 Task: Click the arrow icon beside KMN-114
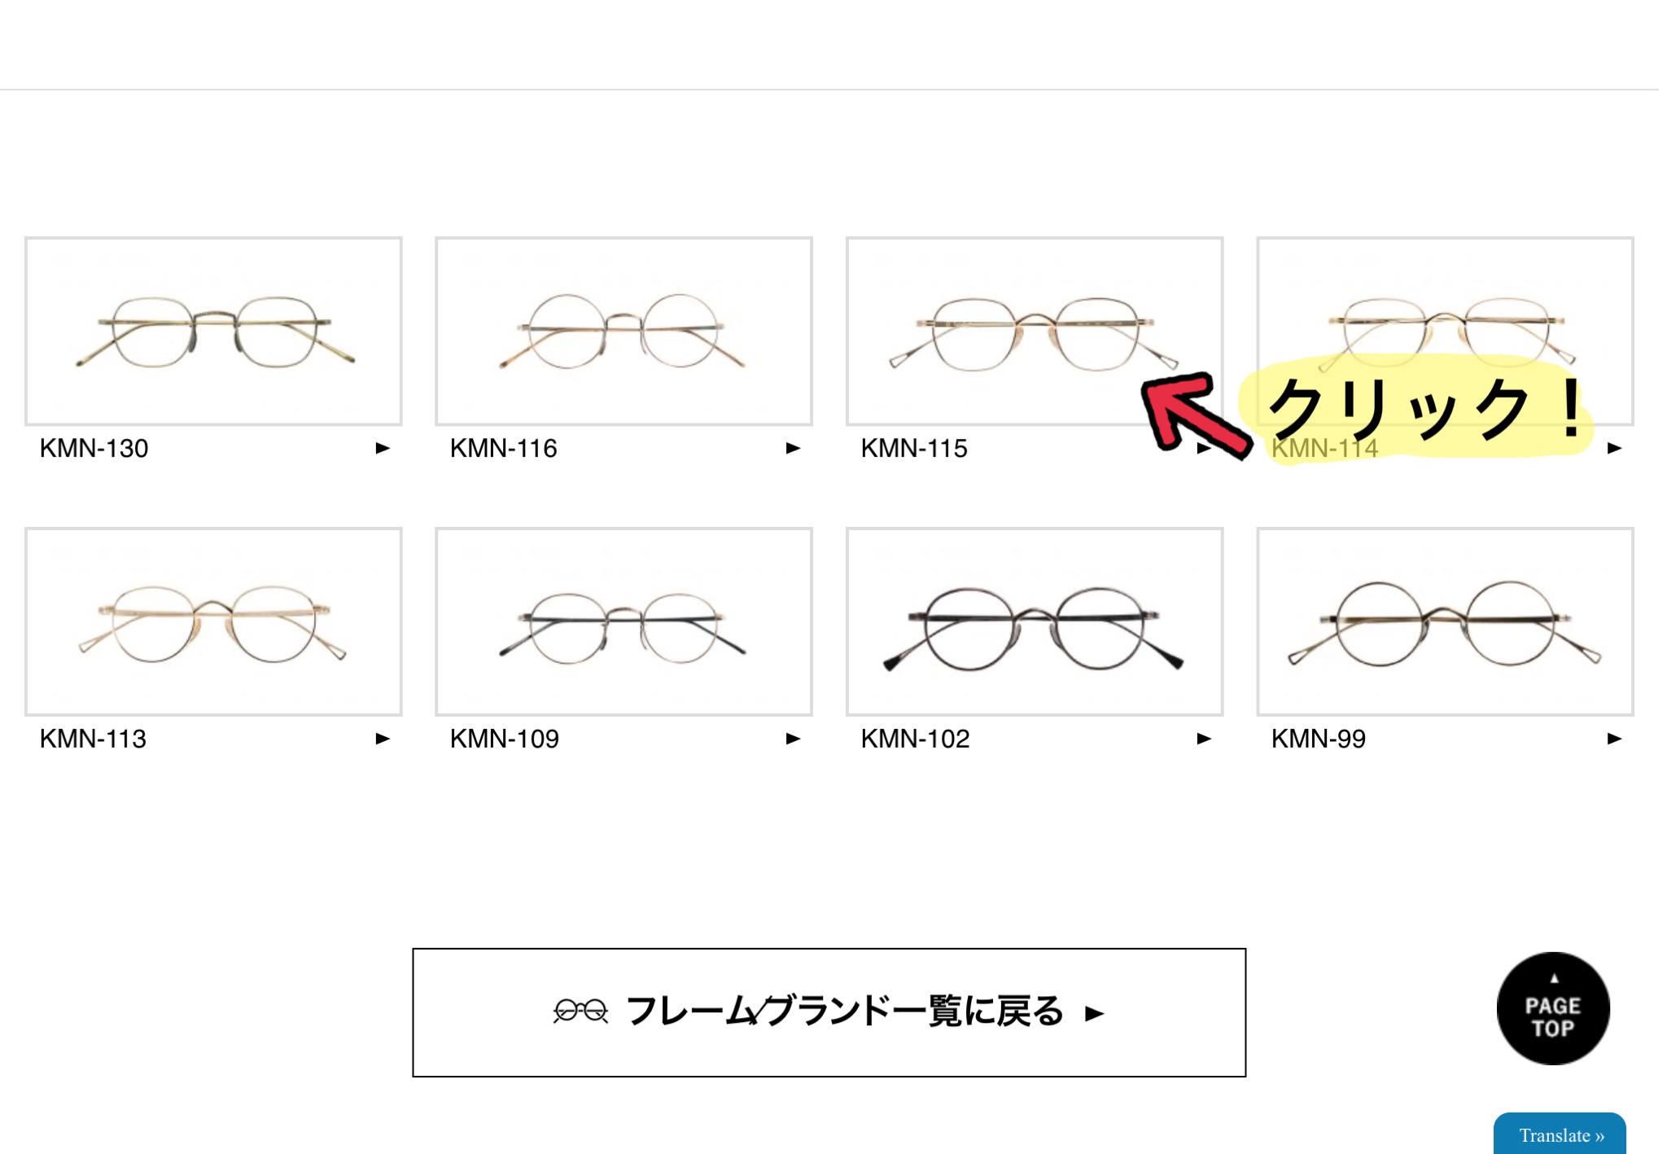[1615, 448]
